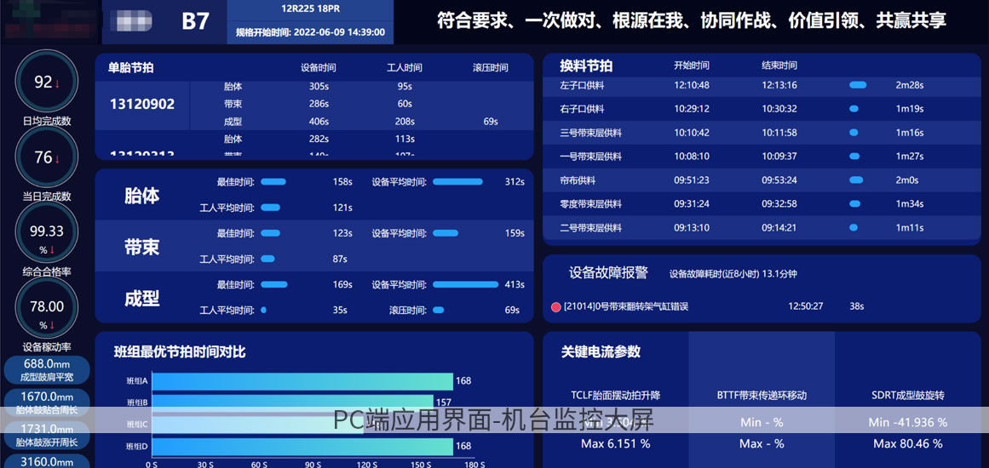Select the 帘布供料 row in 换料节拍
This screenshot has width=989, height=468.
(578, 180)
